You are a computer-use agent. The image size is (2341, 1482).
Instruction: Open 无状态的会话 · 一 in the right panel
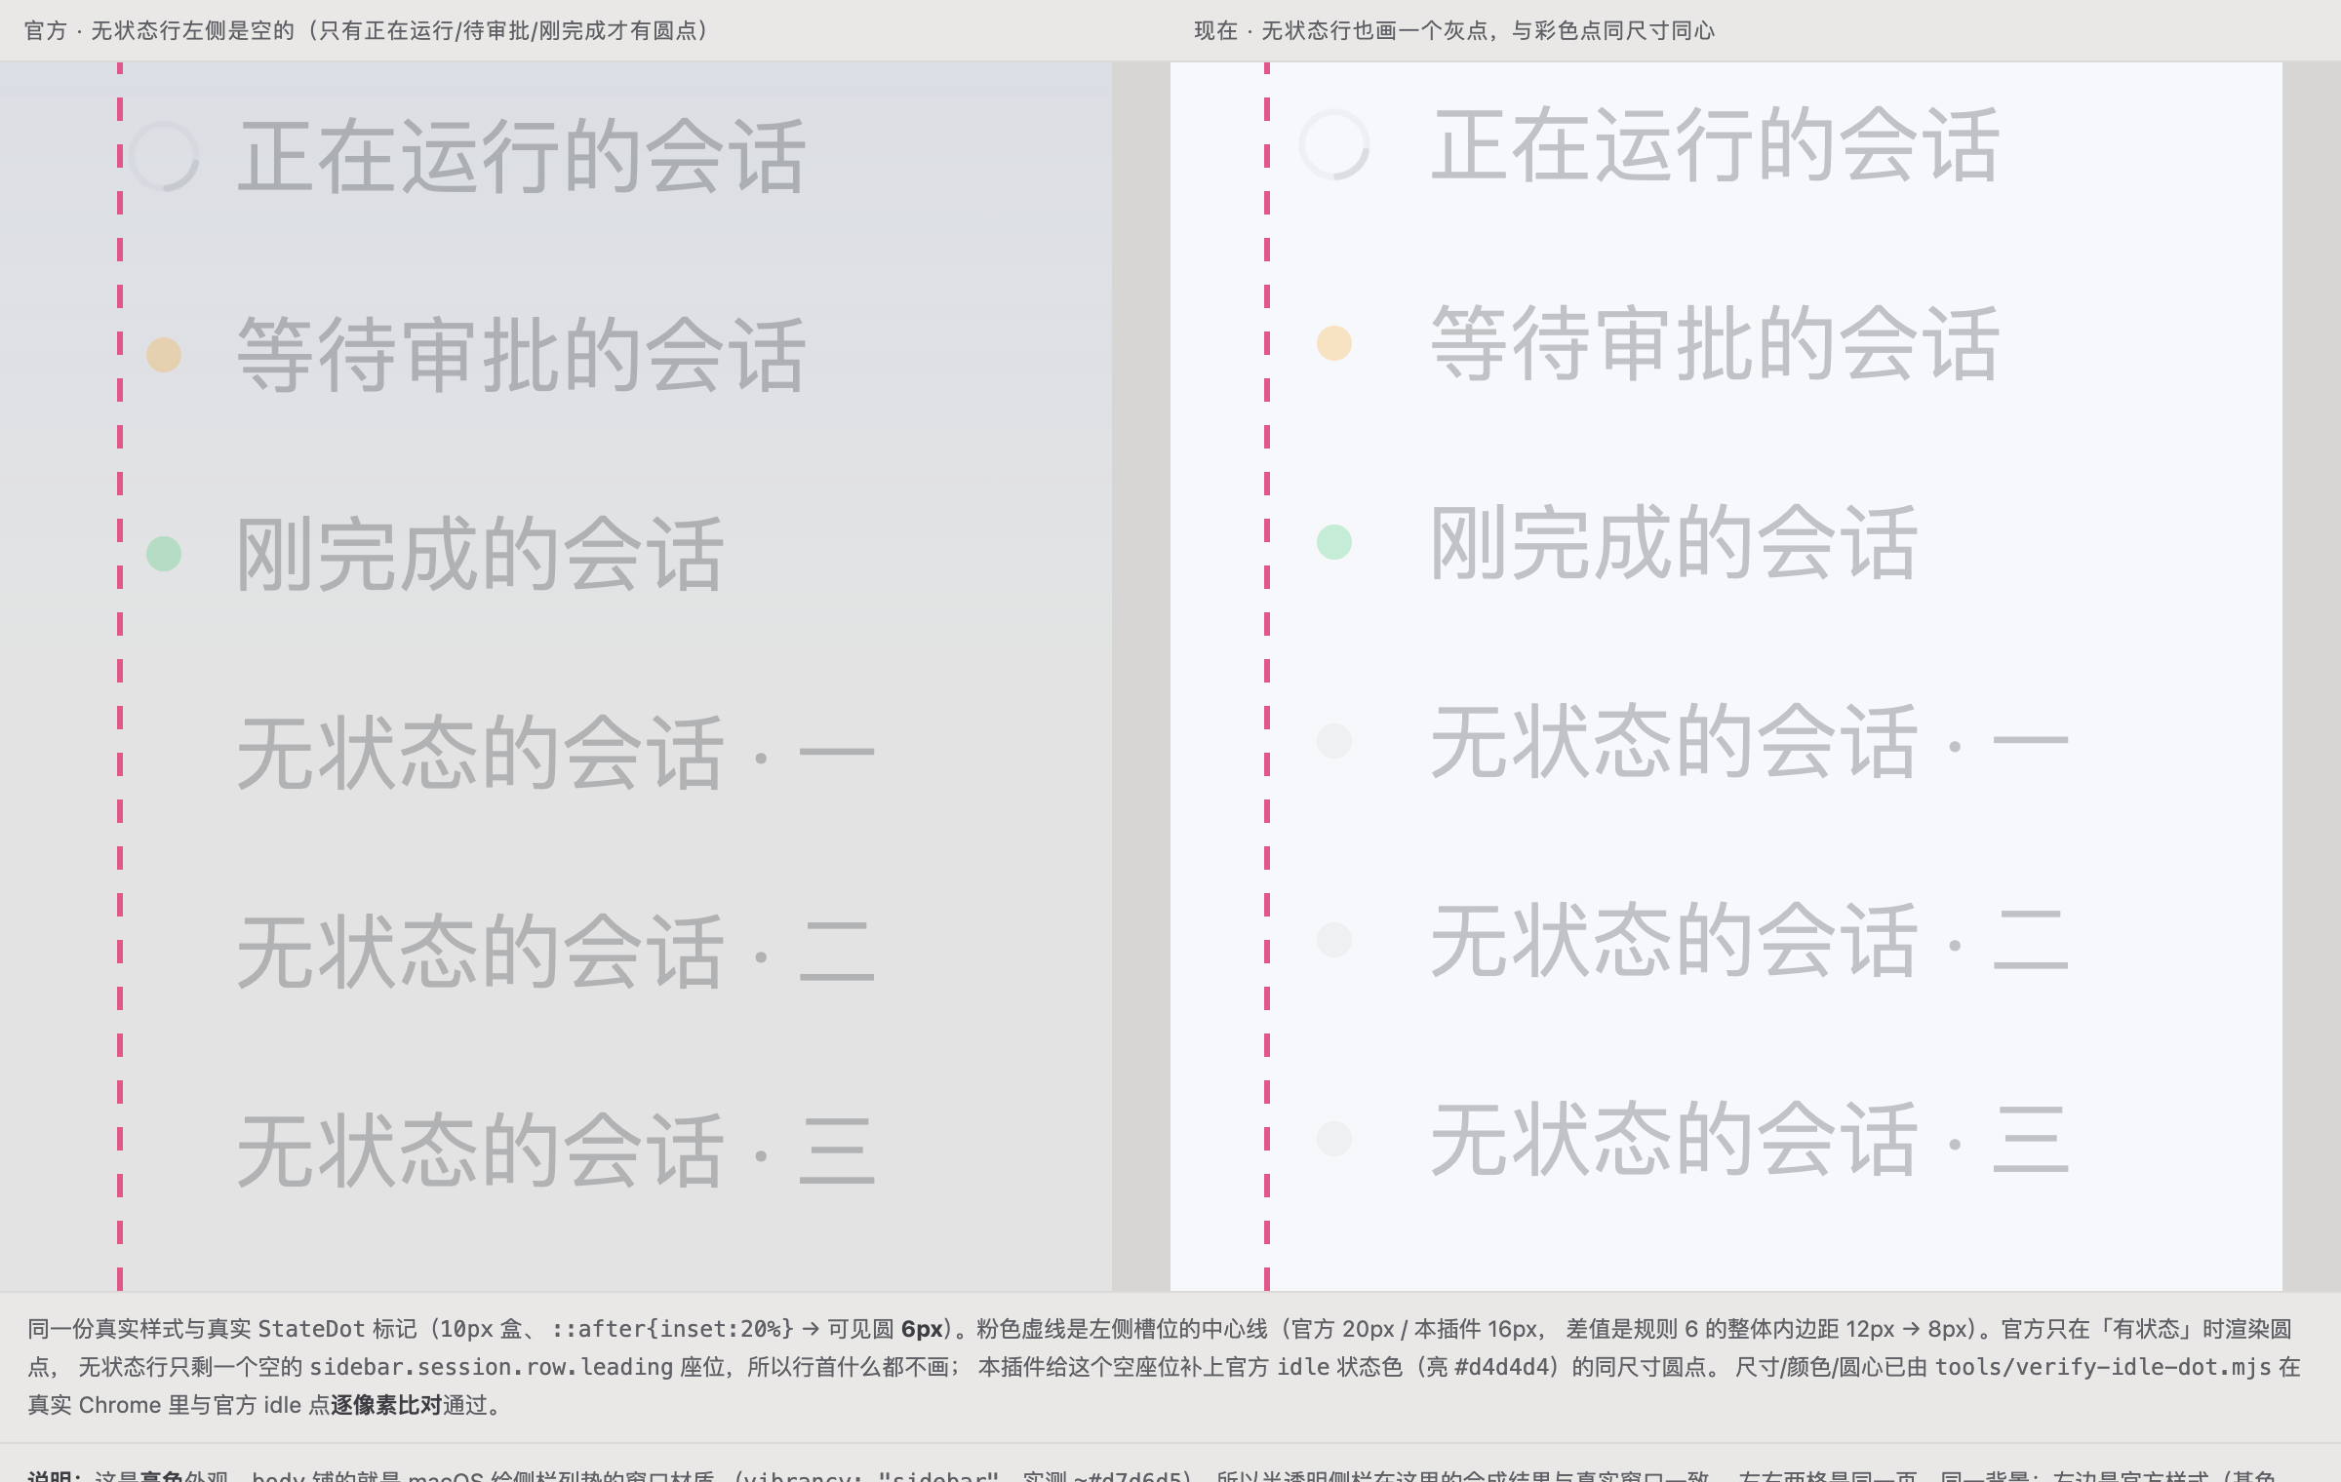click(x=1750, y=741)
